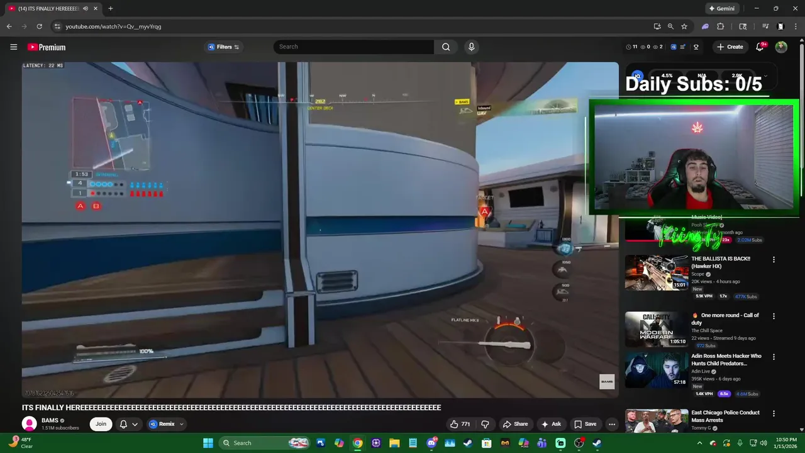Save the video to a playlist
The height and width of the screenshot is (453, 805).
585,424
